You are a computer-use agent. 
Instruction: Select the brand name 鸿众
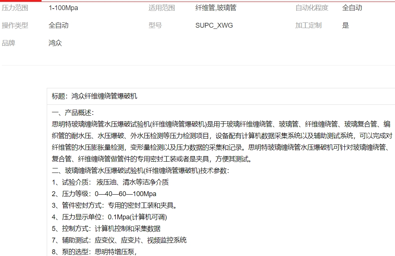click(55, 43)
